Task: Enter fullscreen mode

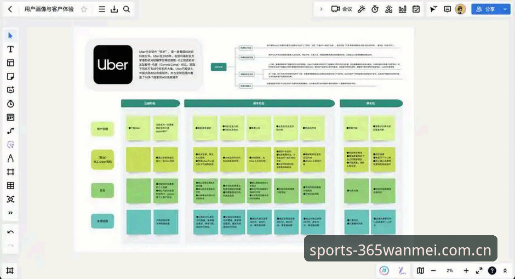Action: [479, 270]
